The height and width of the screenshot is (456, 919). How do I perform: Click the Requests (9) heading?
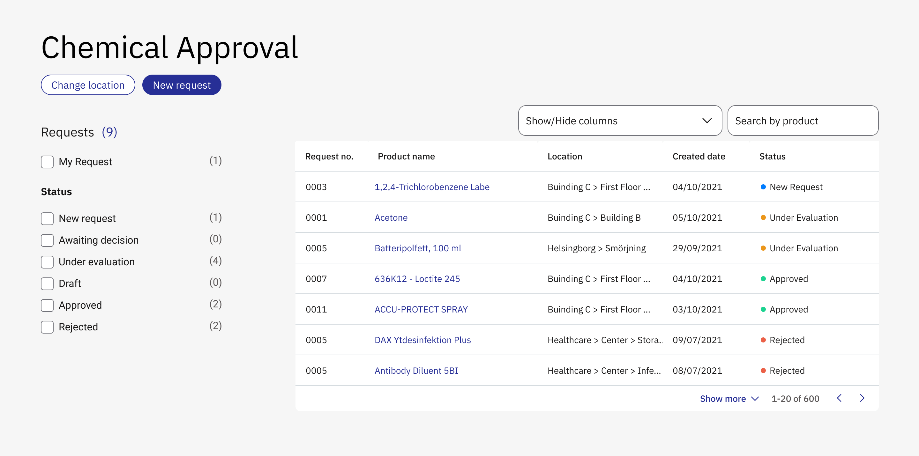pos(79,133)
